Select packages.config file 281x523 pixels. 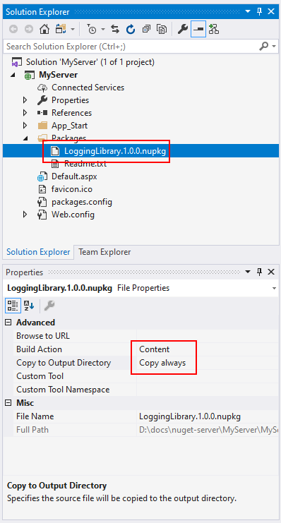(82, 202)
